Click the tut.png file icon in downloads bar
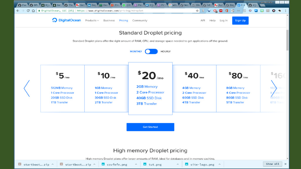Image resolution: width=301 pixels, height=169 pixels. click(145, 164)
